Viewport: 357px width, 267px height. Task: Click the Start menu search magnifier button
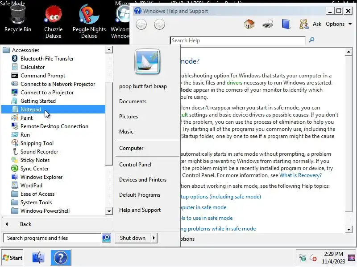(106, 238)
